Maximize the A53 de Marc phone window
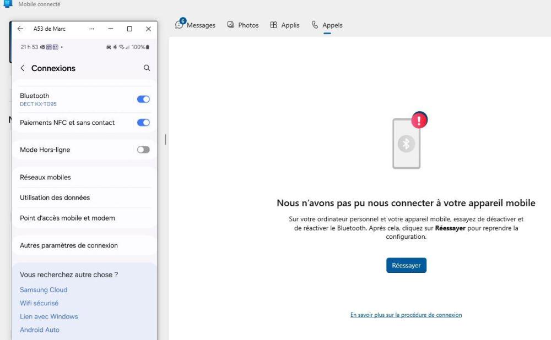Screen dimensions: 551x340 pyautogui.click(x=129, y=29)
